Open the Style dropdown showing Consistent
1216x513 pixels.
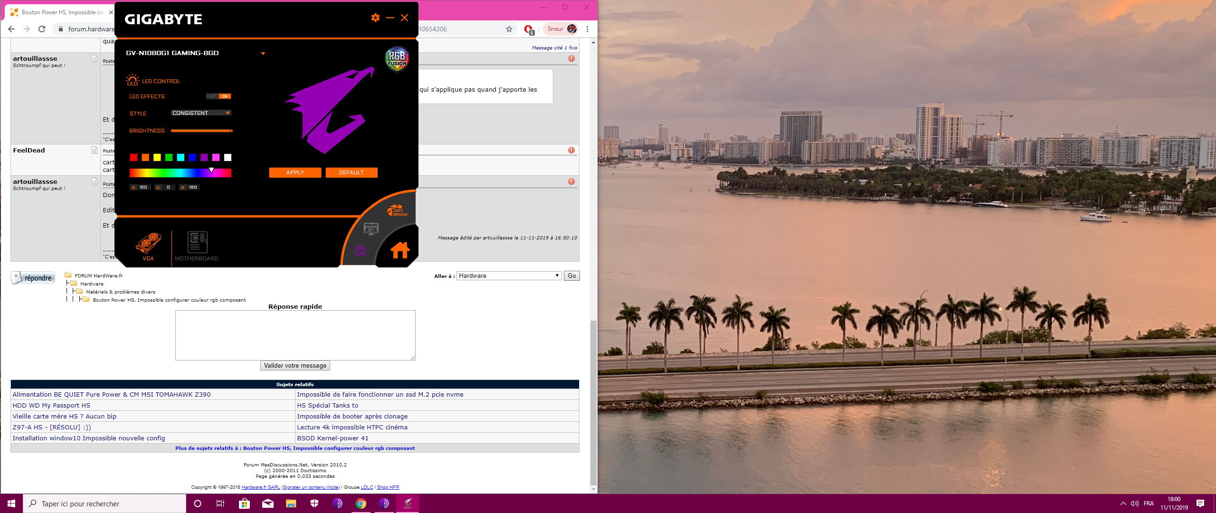coord(201,113)
